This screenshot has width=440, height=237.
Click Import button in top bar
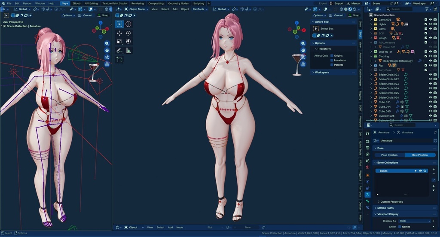(x=339, y=3)
